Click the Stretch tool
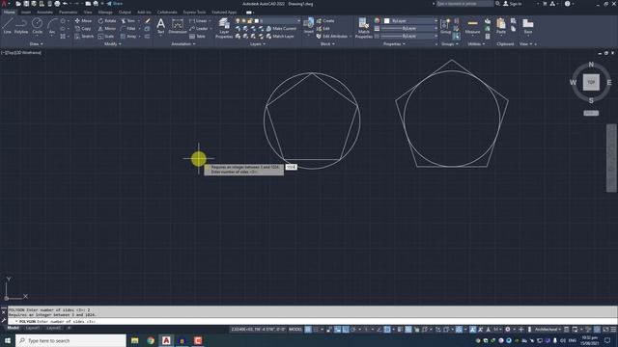 point(84,37)
